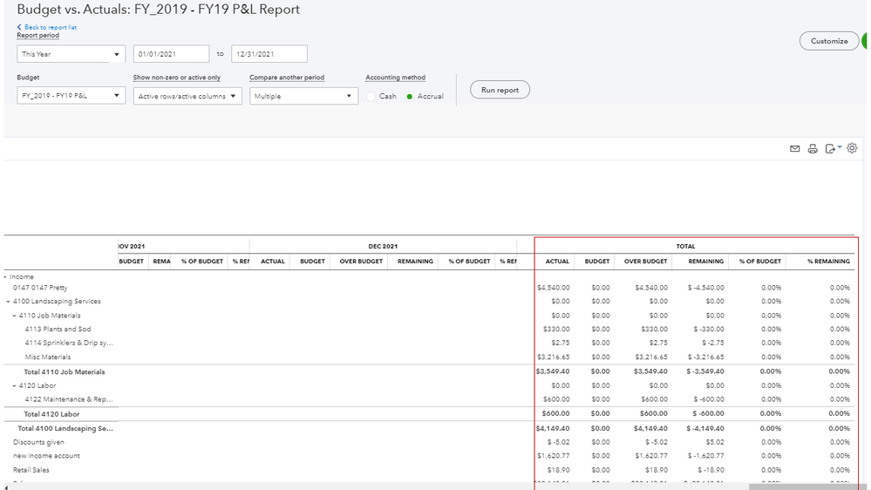
Task: Open the Active rows/active columns dropdown
Action: tap(187, 96)
